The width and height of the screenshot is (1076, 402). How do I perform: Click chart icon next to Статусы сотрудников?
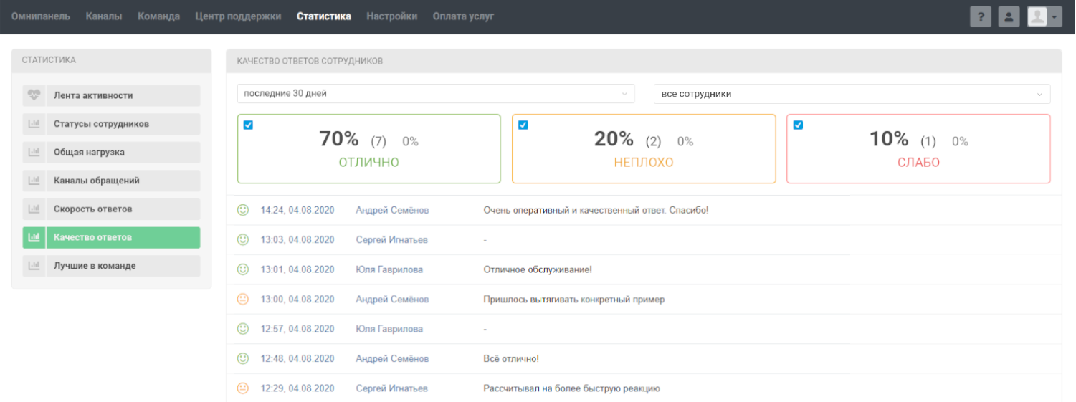tap(34, 124)
